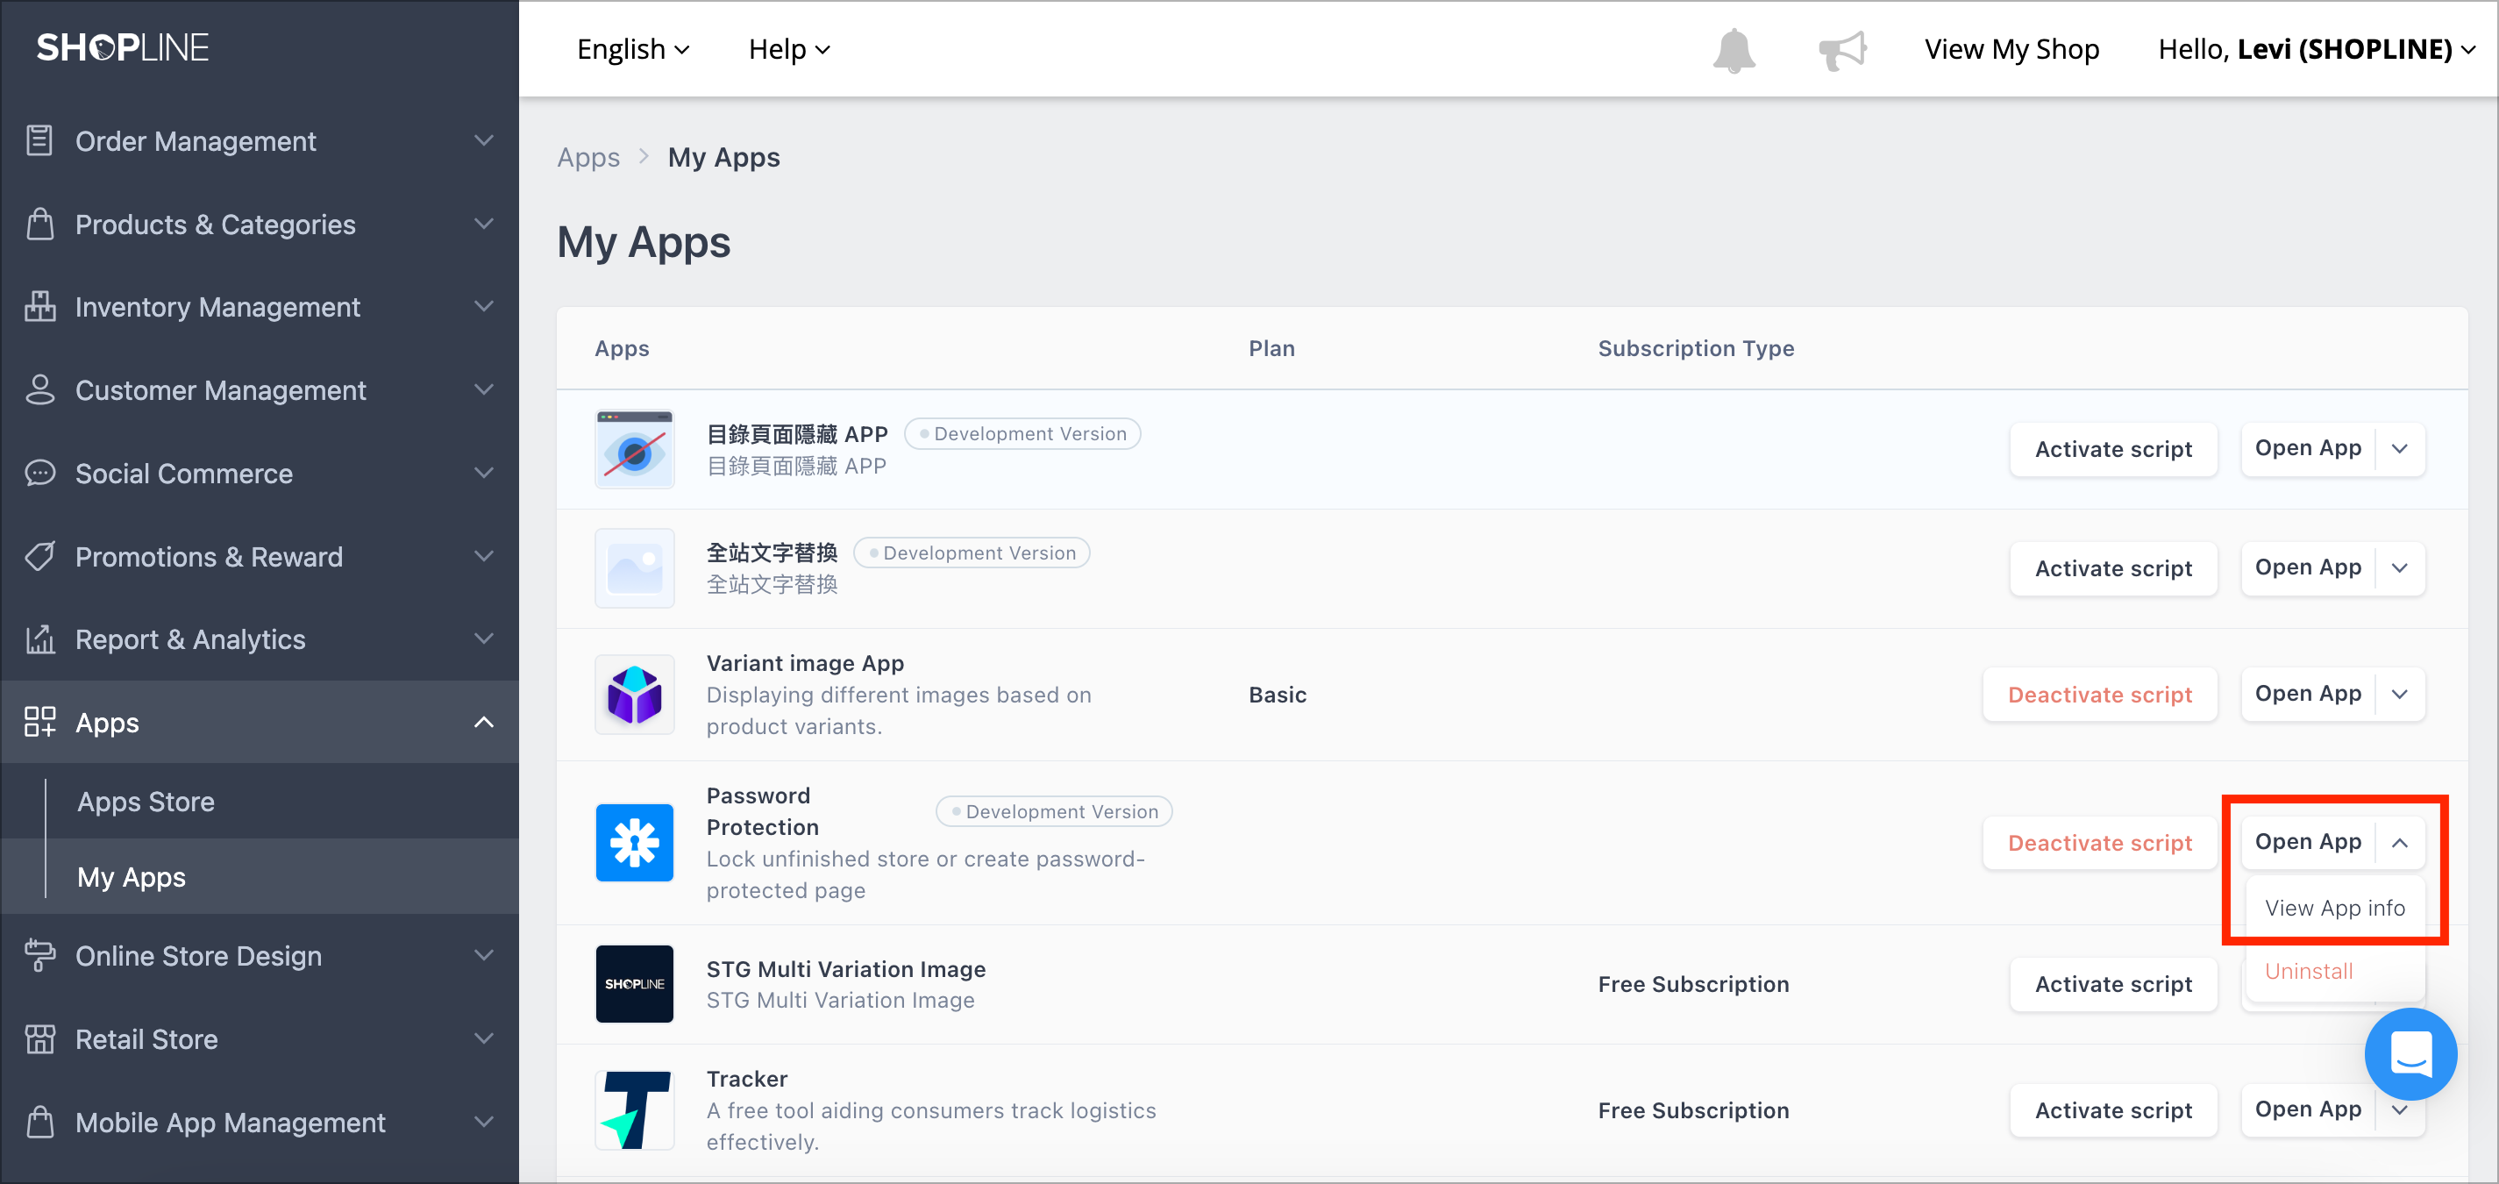This screenshot has height=1184, width=2499.
Task: Expand the Order Management chevron
Action: point(484,140)
